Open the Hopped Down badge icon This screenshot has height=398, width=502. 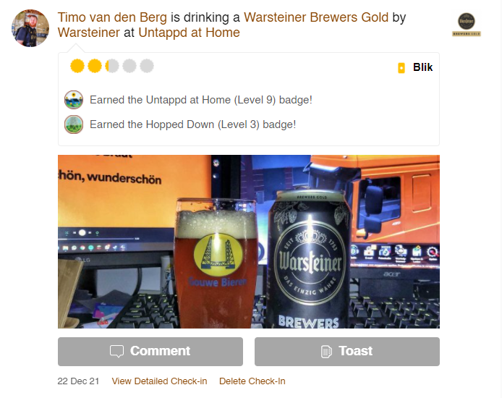point(74,124)
